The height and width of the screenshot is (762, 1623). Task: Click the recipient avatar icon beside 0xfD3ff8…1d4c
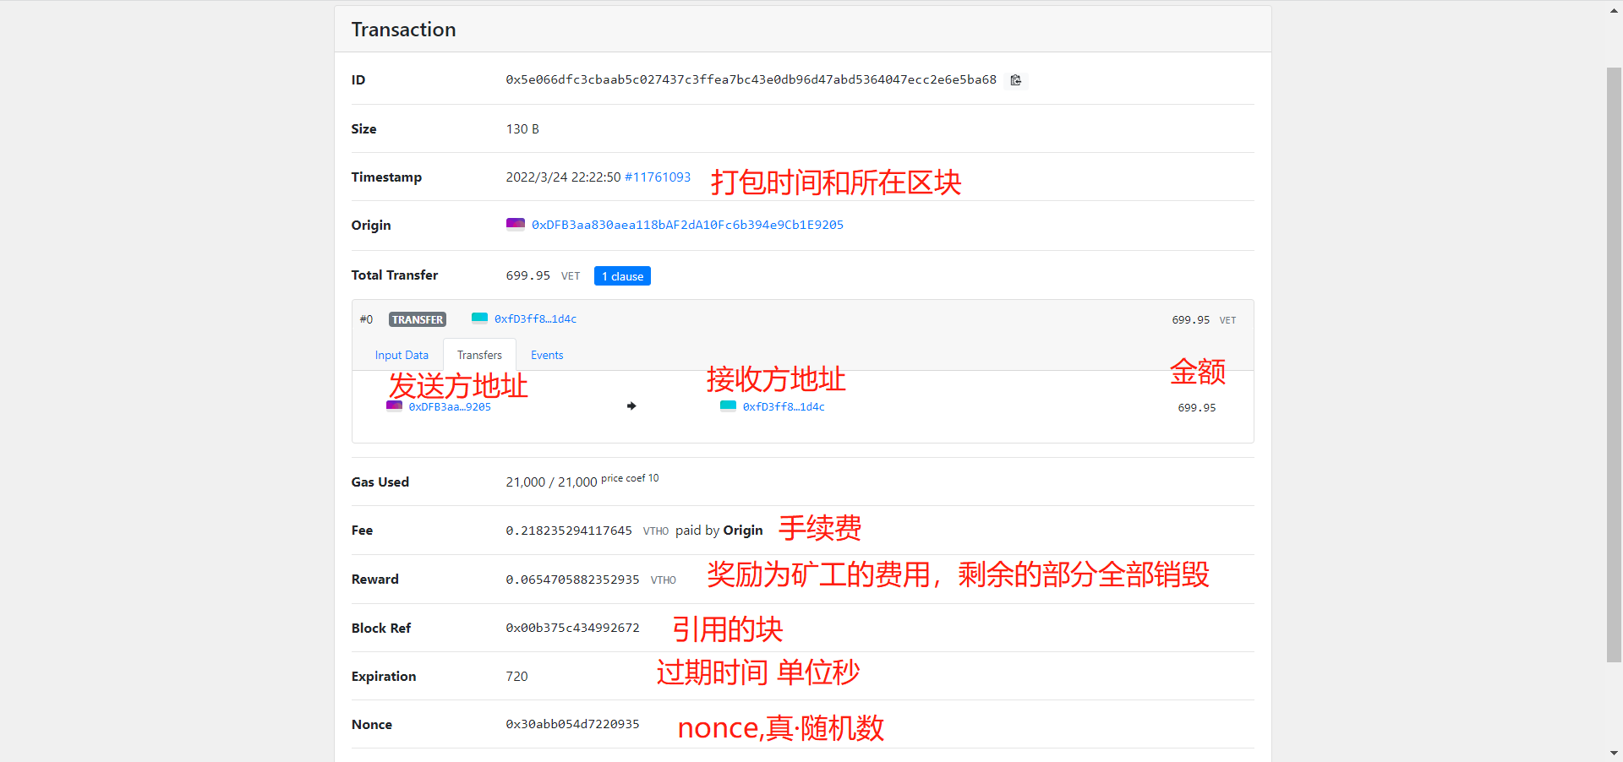(728, 405)
